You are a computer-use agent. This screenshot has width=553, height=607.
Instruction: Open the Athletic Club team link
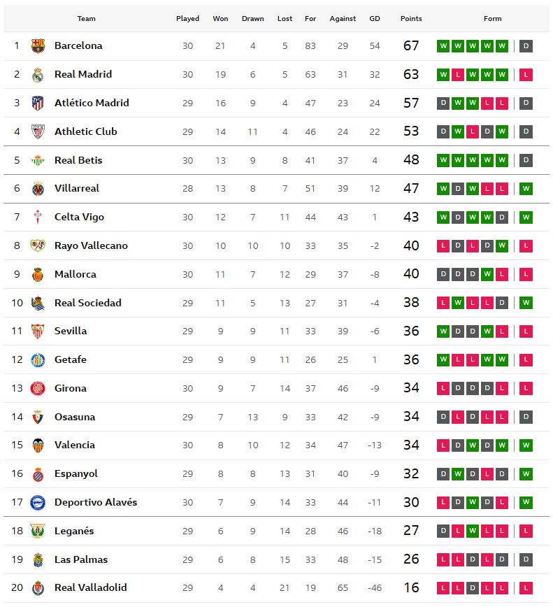click(85, 131)
